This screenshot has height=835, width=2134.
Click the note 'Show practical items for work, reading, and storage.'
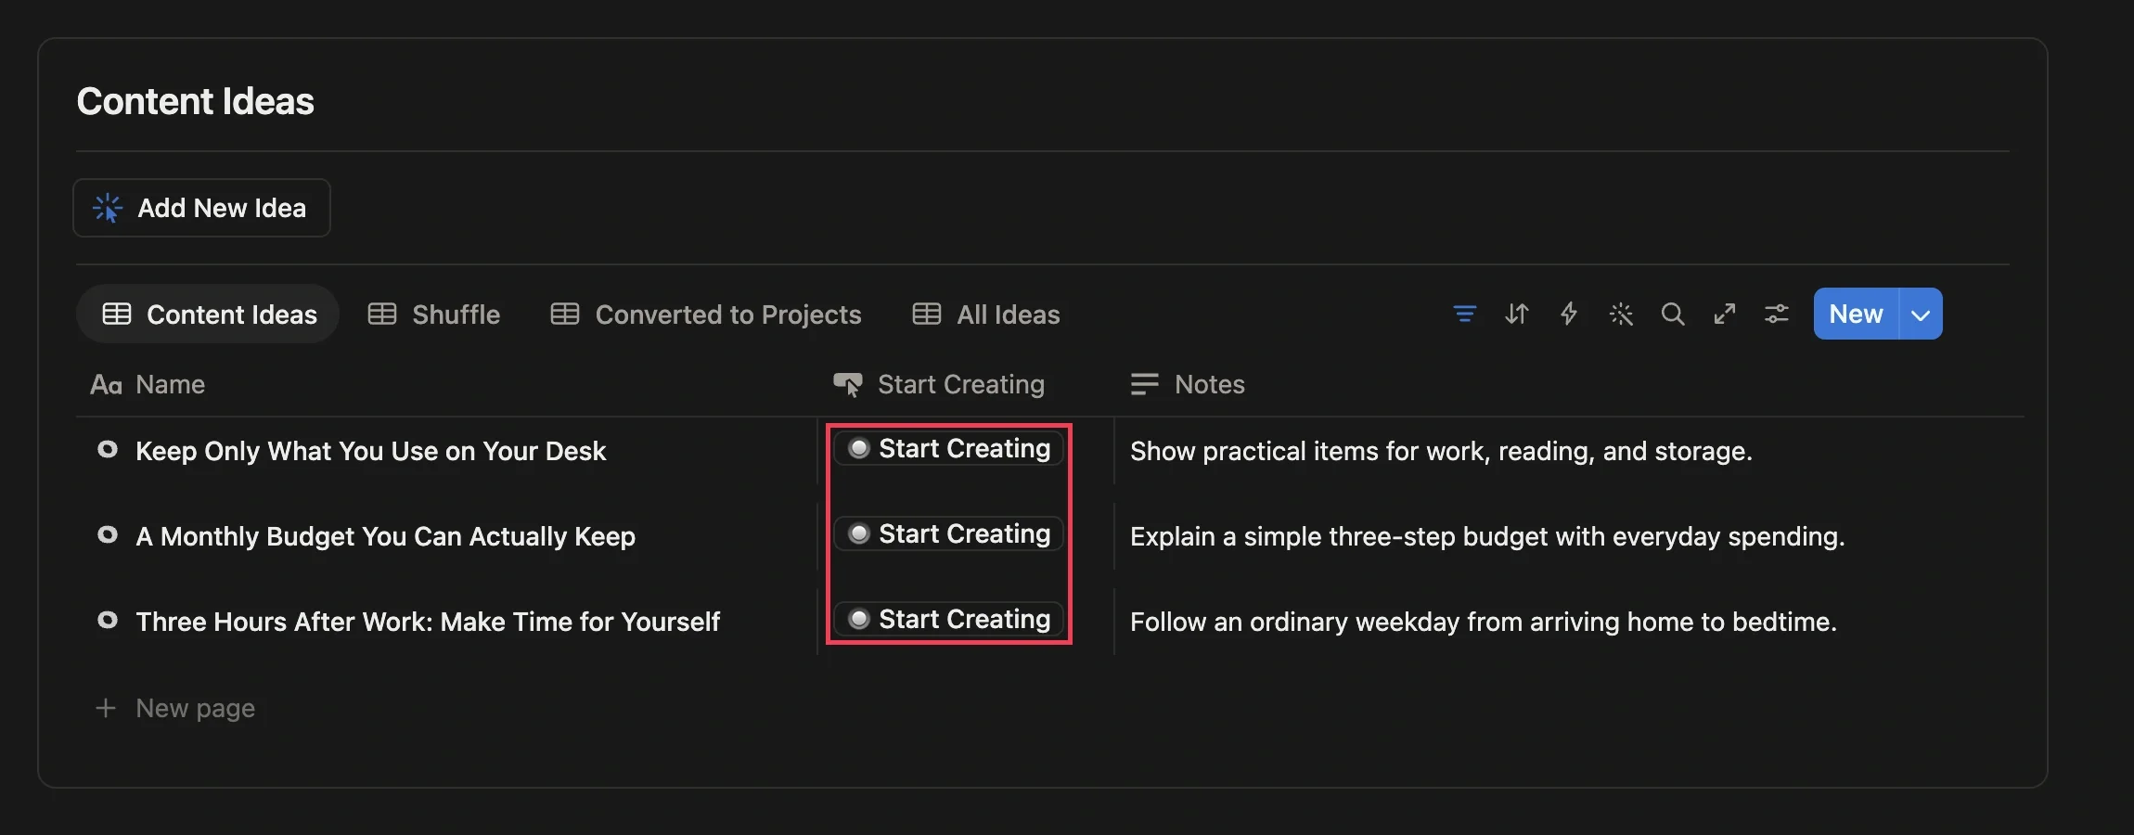coord(1441,451)
